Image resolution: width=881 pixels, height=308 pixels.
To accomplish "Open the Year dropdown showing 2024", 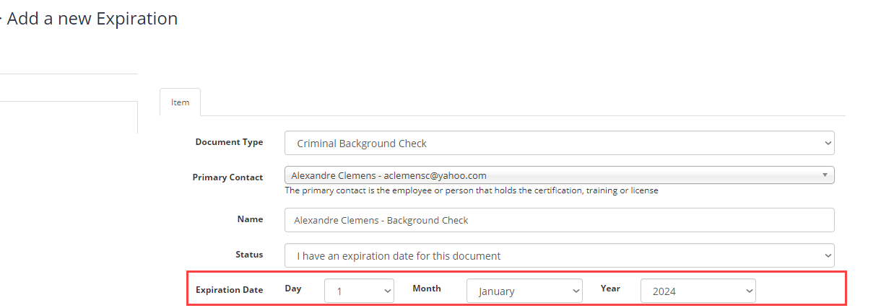I will tap(698, 291).
